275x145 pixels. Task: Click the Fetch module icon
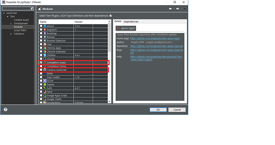click(45, 92)
